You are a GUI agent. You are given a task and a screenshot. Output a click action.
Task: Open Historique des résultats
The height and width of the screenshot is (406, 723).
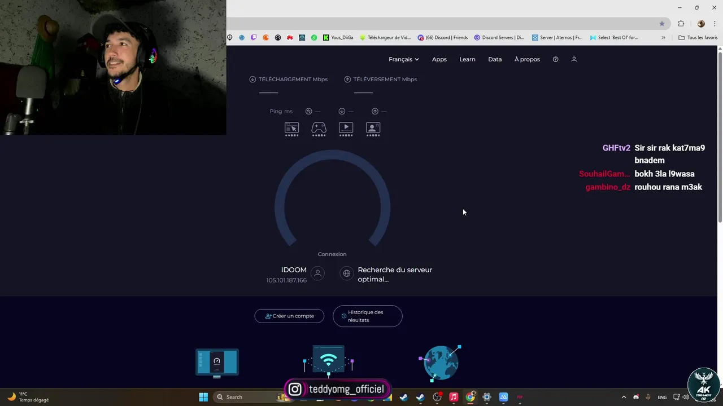click(x=368, y=316)
